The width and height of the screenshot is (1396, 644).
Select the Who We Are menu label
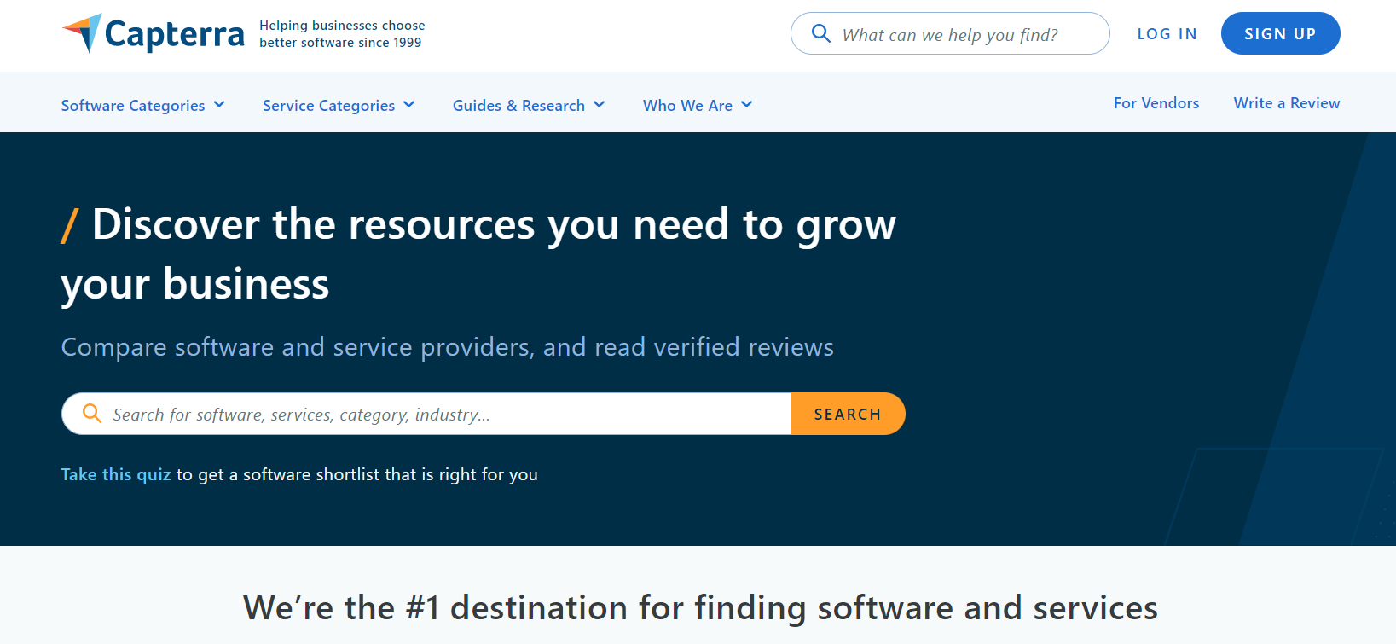pyautogui.click(x=687, y=106)
